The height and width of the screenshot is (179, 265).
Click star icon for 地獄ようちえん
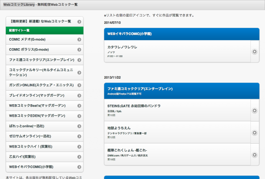coord(255,133)
